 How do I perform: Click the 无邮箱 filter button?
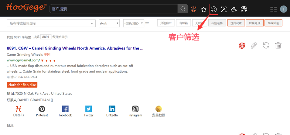[200, 23]
